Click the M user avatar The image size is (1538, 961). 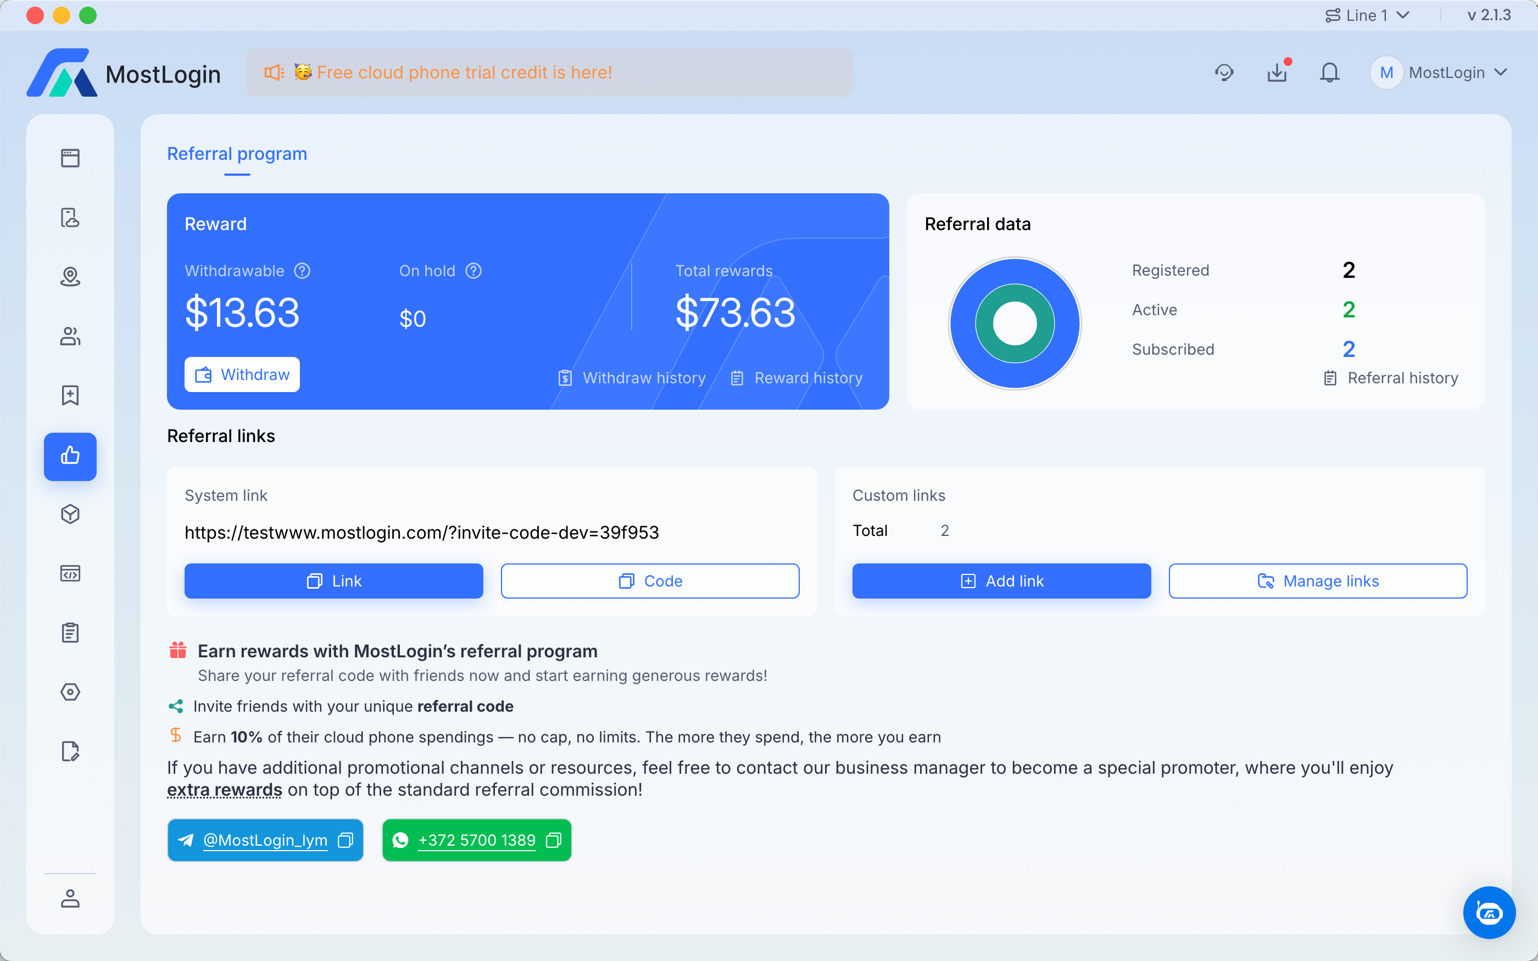click(x=1387, y=72)
